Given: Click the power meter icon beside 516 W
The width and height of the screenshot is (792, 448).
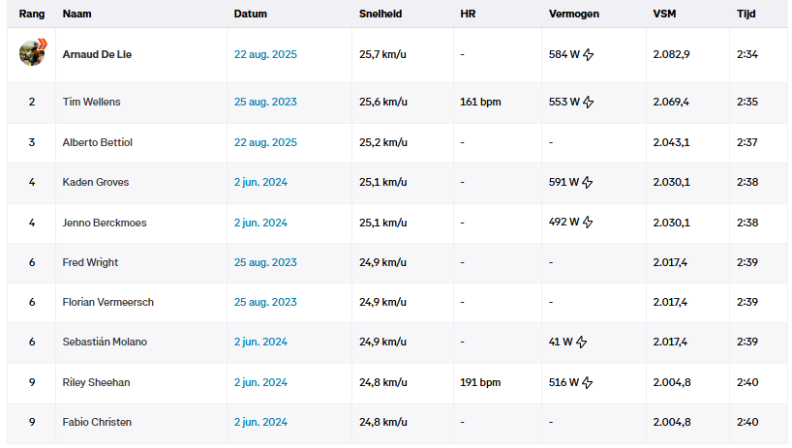Looking at the screenshot, I should pyautogui.click(x=588, y=383).
